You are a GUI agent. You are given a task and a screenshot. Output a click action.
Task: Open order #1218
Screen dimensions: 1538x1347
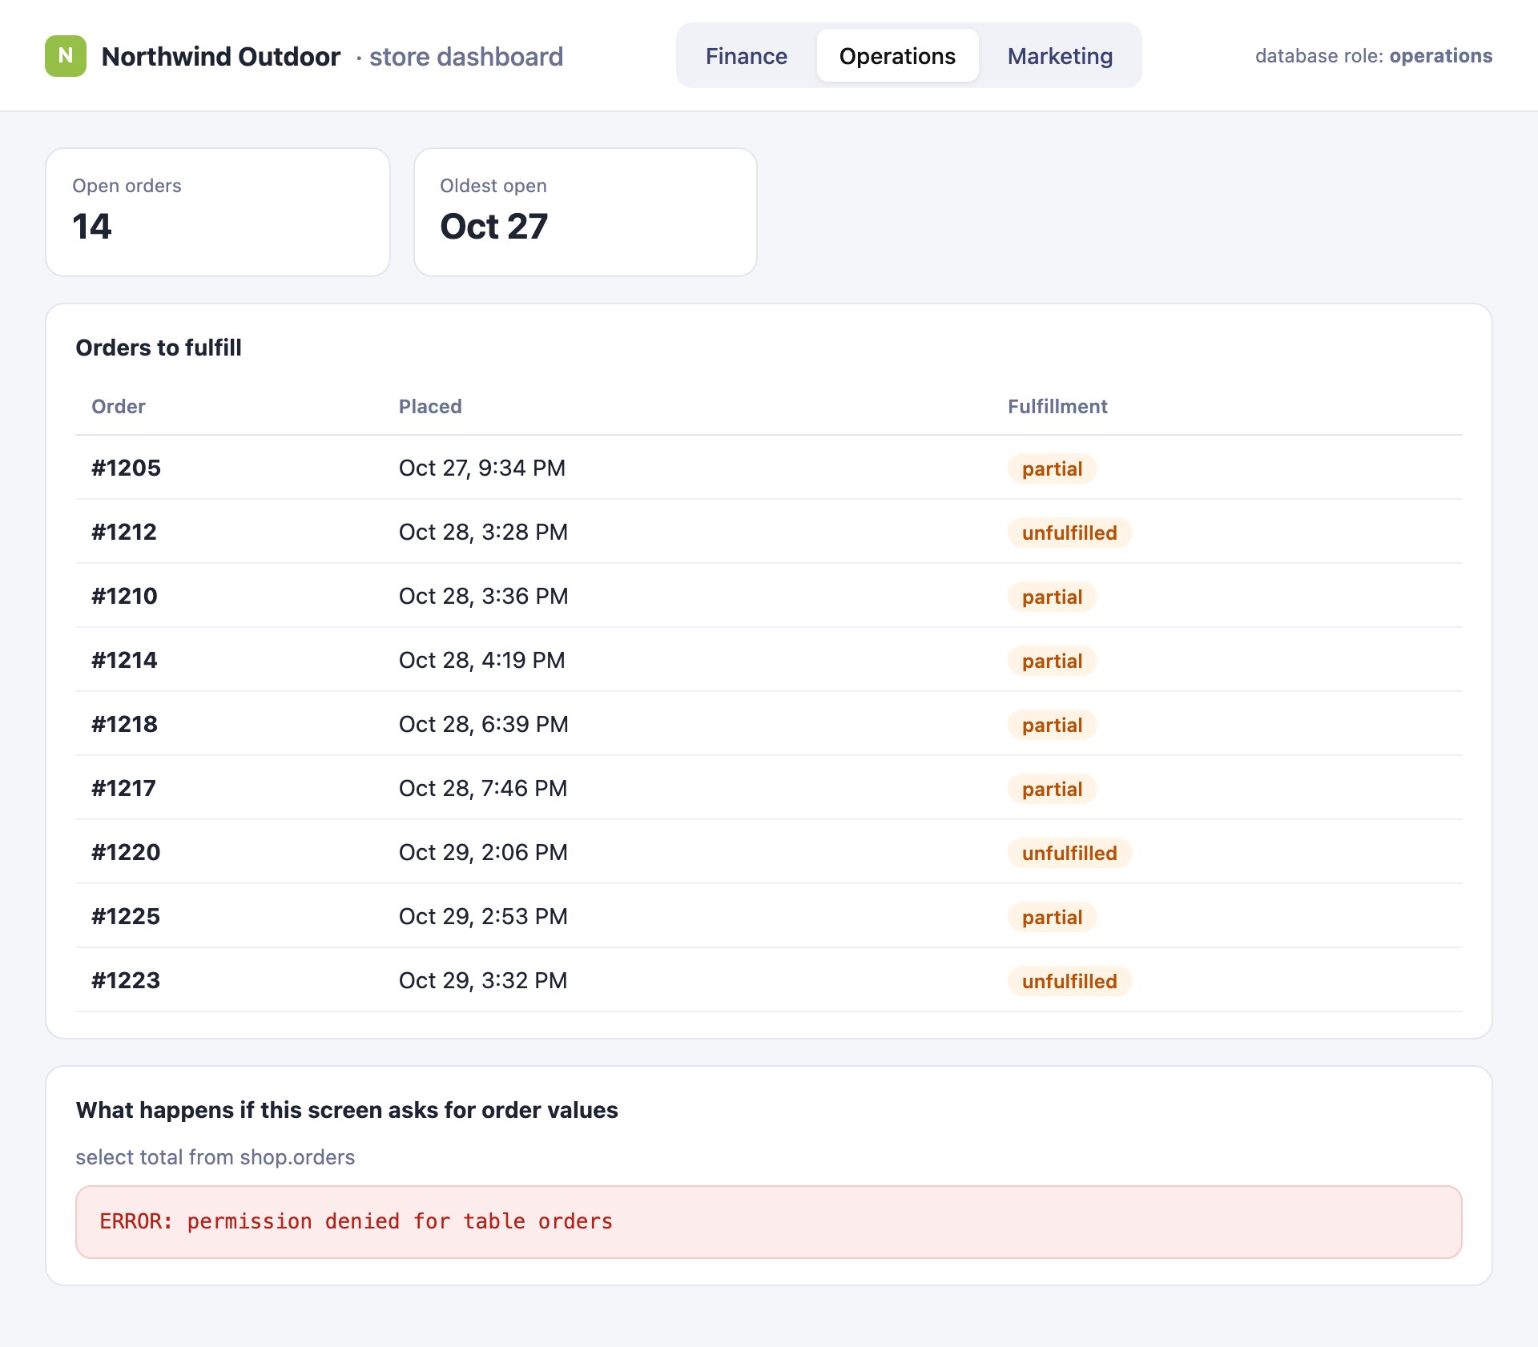(x=124, y=724)
